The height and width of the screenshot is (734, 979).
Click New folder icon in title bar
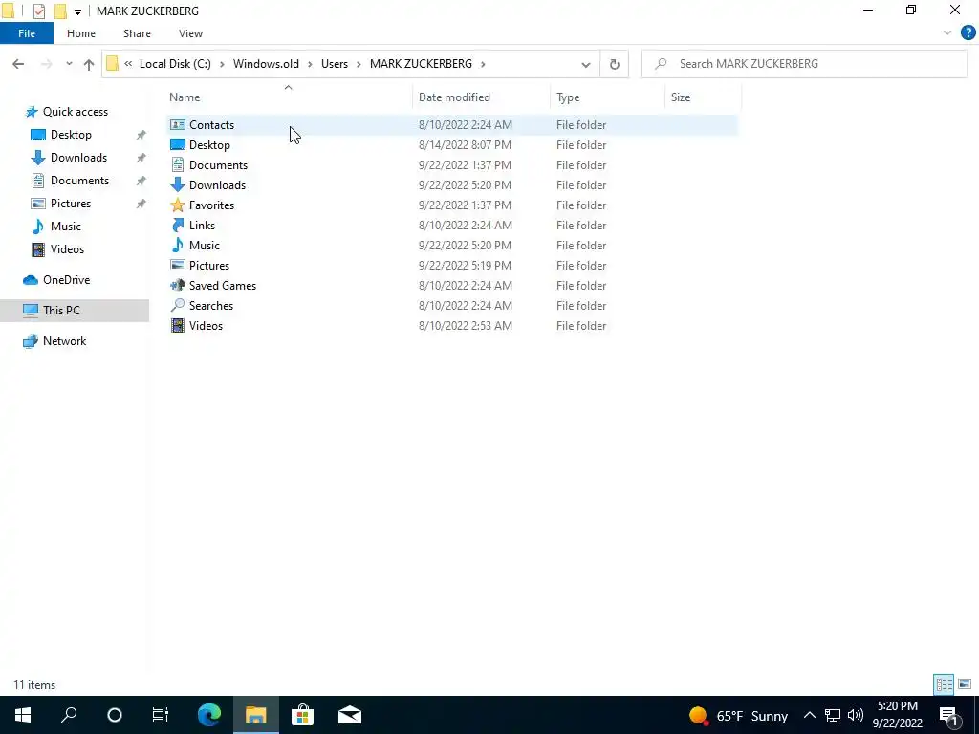[60, 11]
